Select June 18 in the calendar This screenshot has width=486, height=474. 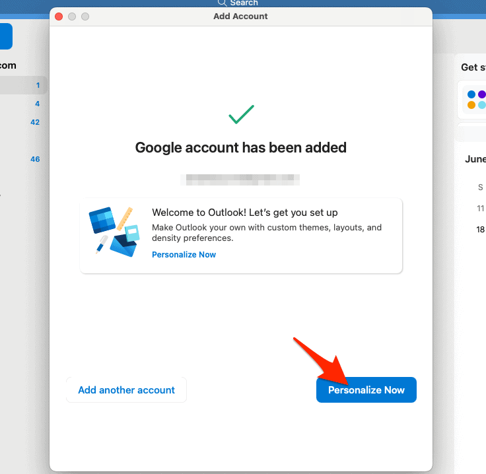480,229
